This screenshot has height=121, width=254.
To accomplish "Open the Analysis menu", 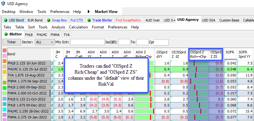I will [58, 27].
